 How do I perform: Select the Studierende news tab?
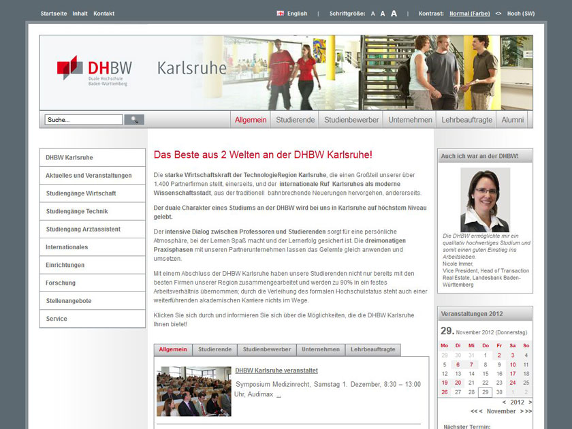(x=215, y=349)
